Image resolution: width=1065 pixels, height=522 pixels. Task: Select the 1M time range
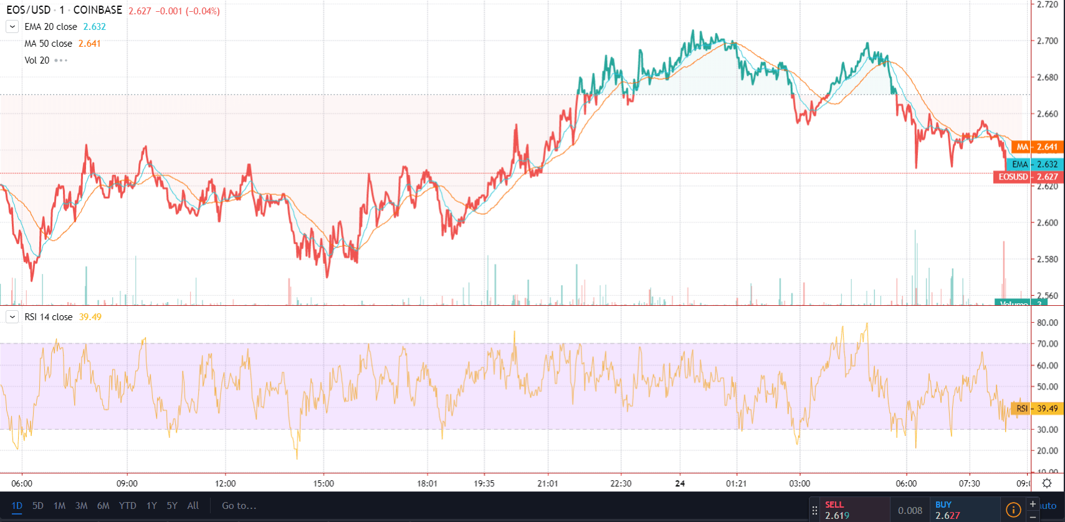pyautogui.click(x=60, y=506)
